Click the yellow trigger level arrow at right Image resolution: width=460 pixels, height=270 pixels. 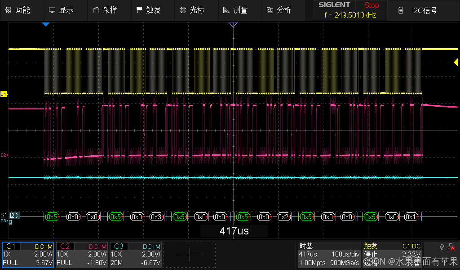point(456,62)
